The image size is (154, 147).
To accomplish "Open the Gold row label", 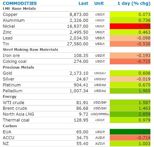I will coord(7,73).
